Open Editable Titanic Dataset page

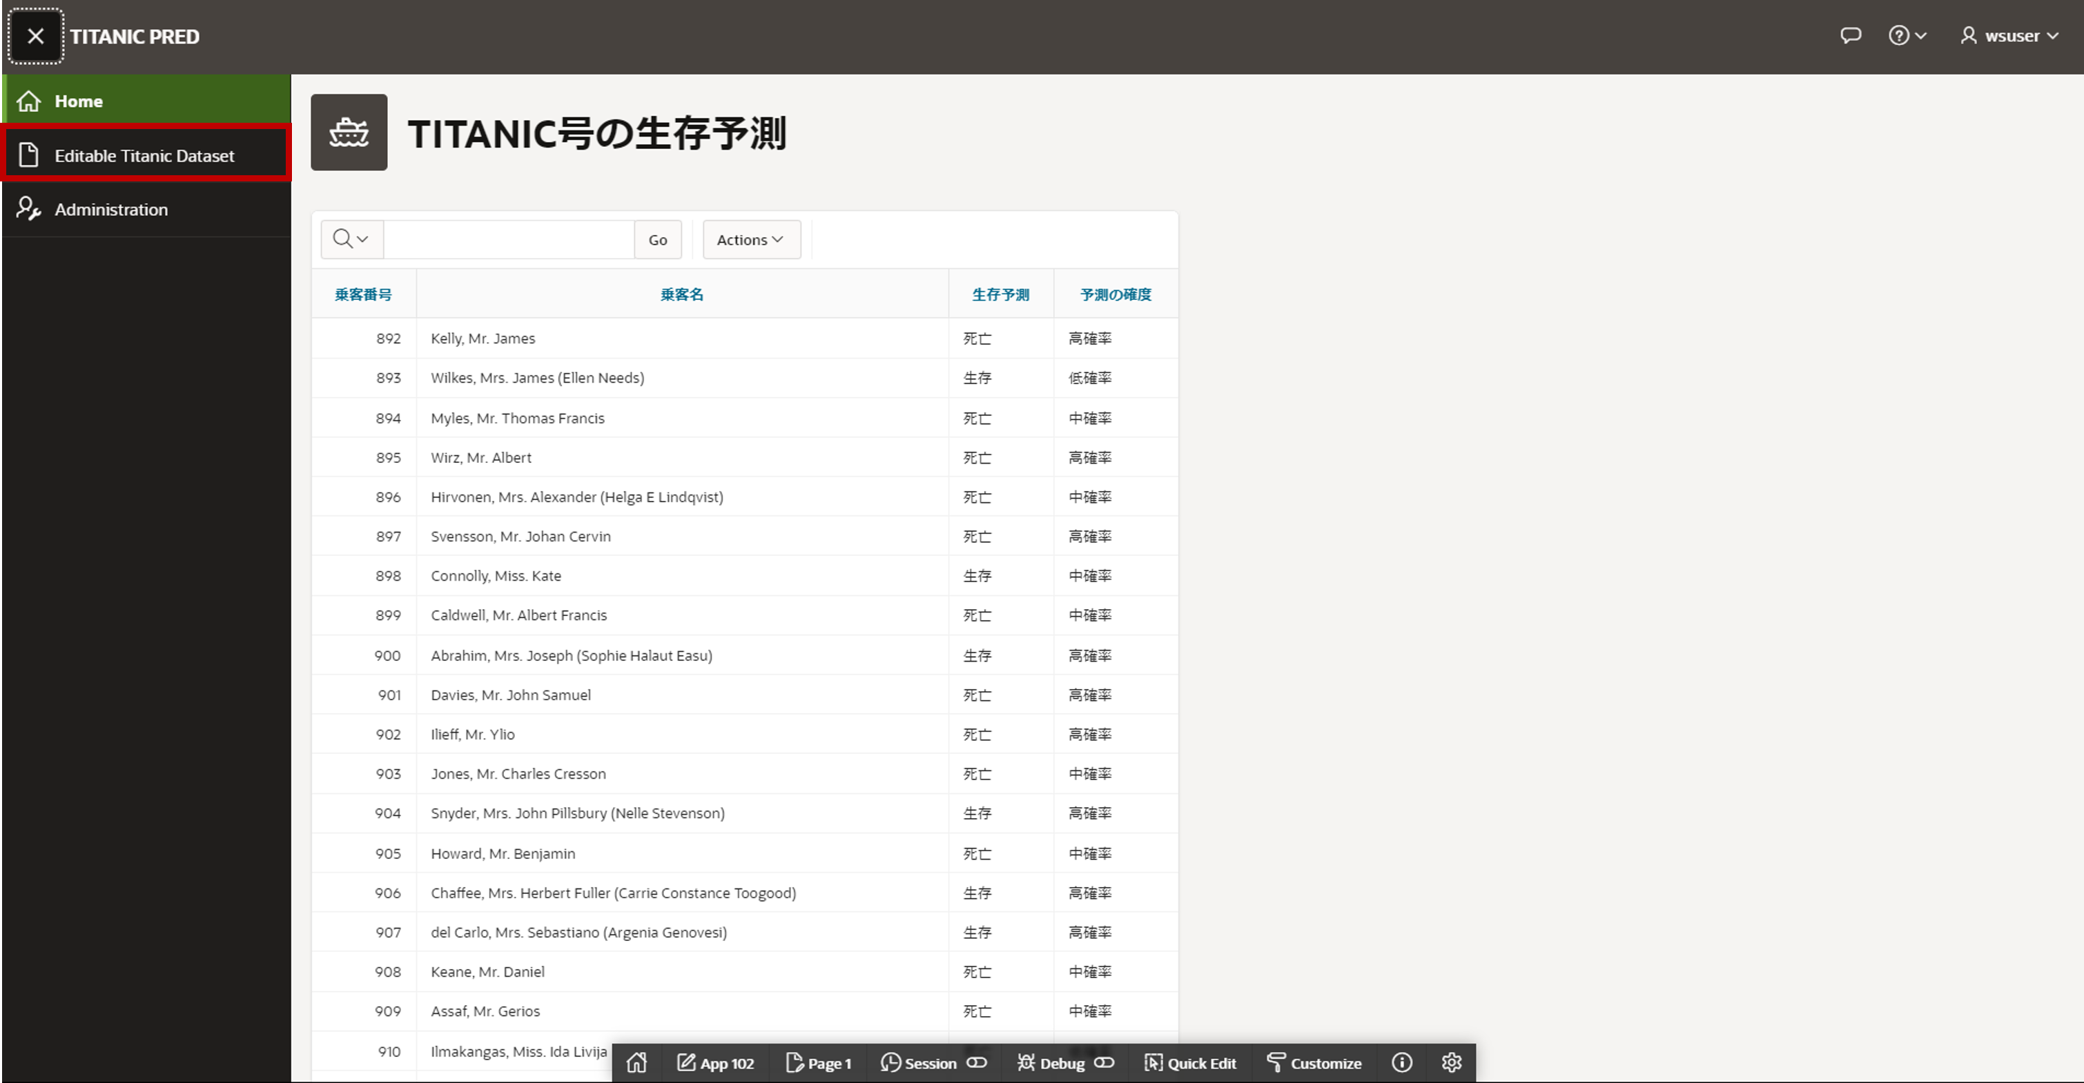click(145, 155)
